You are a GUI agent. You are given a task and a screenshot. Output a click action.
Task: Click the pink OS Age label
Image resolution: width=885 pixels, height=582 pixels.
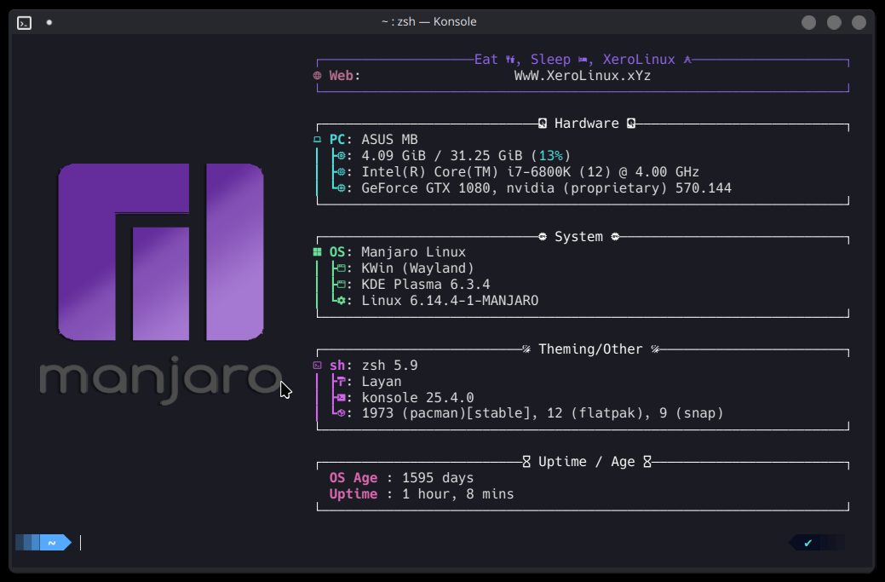pos(353,478)
